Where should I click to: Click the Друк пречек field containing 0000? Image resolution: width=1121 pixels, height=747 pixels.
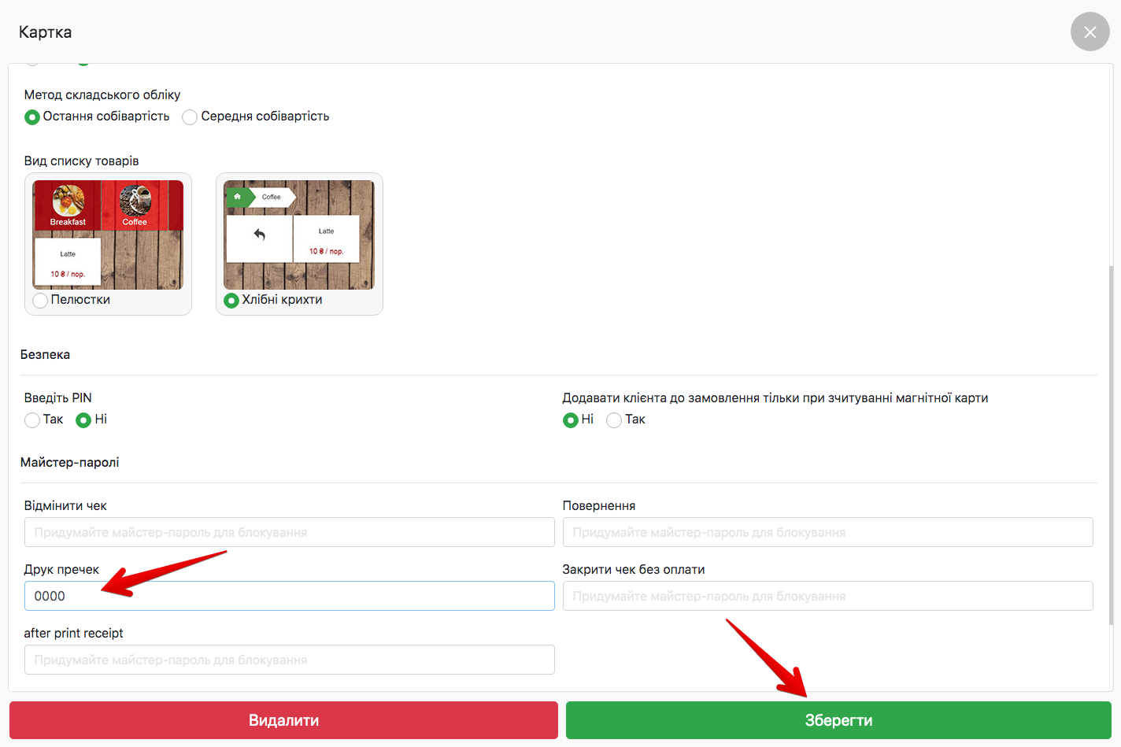click(x=289, y=596)
